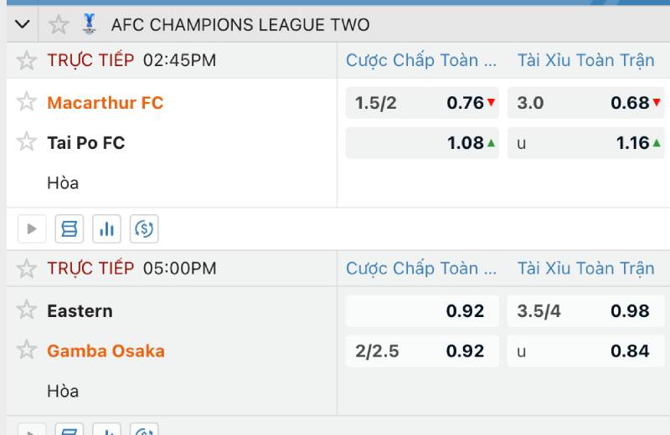Star the 02:45PM live match row
Screen dimensions: 670x435
(x=27, y=60)
